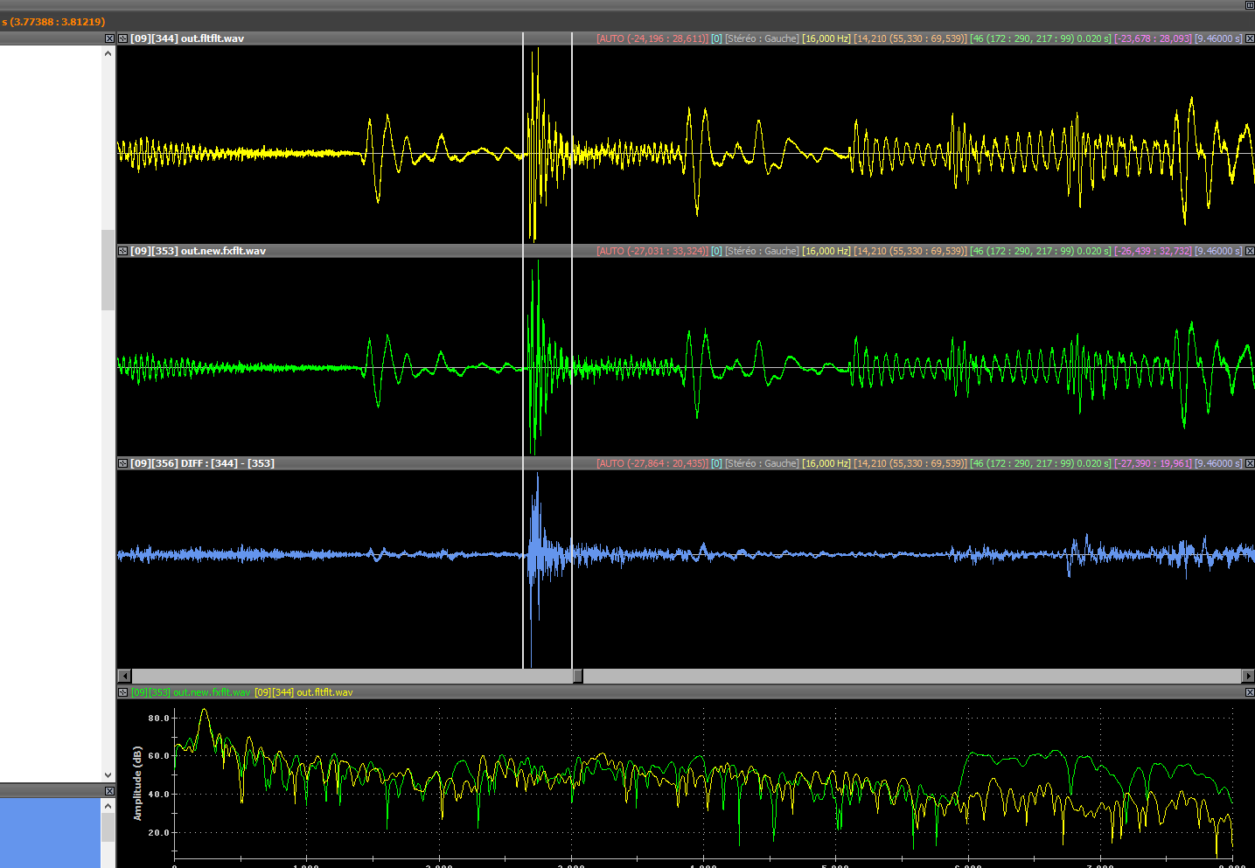1255x868 pixels.
Task: Click the icon left of DIFF track title
Action: 122,463
